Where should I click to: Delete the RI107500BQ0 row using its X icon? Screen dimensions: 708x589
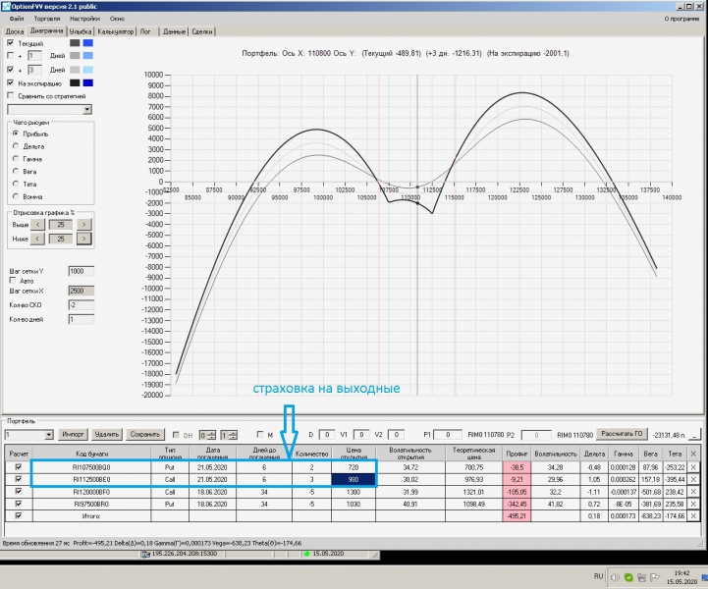coord(694,468)
